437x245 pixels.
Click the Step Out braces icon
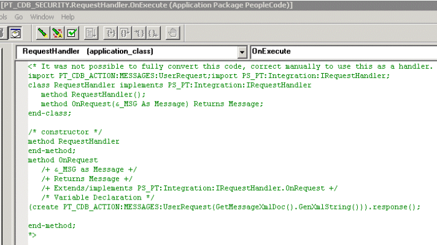(x=139, y=33)
